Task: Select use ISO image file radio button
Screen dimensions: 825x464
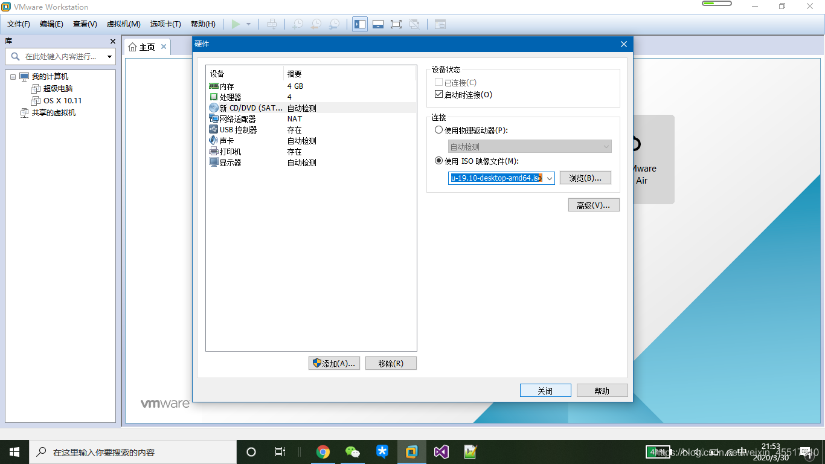Action: click(x=439, y=161)
